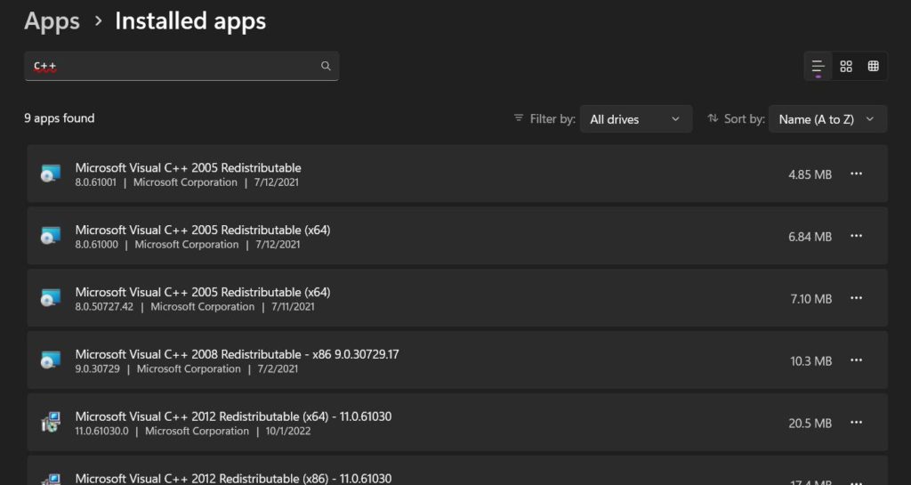Click install date 10/1/2022
Screen dimensions: 911x485
[x=288, y=431]
